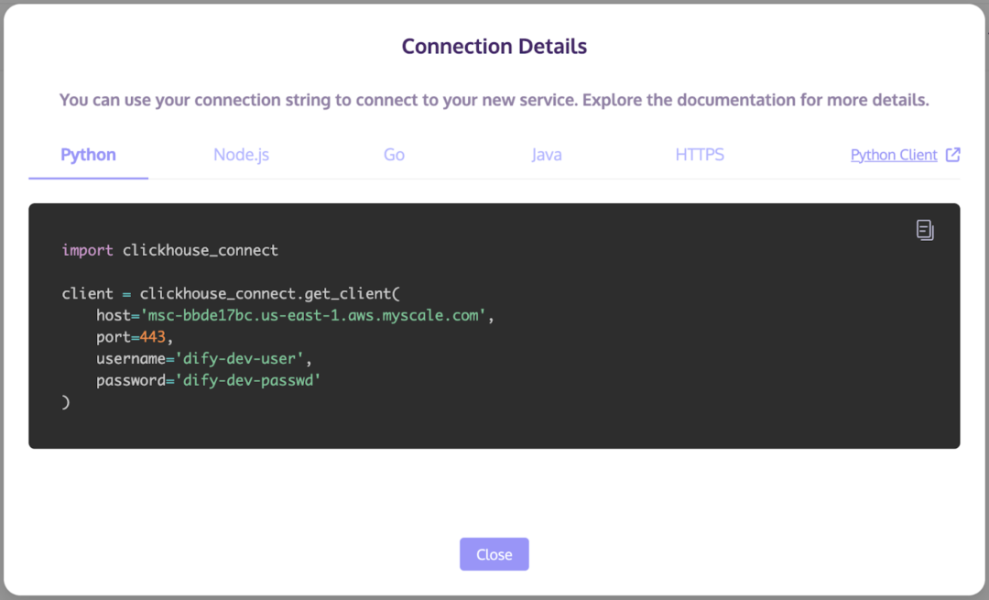The image size is (989, 600).
Task: Click the import keyword in the code
Action: pyautogui.click(x=87, y=250)
